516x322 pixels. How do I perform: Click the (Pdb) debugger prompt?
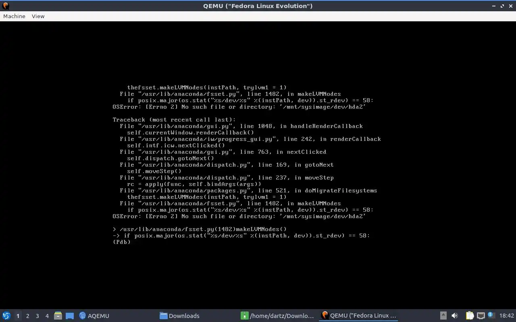click(122, 242)
